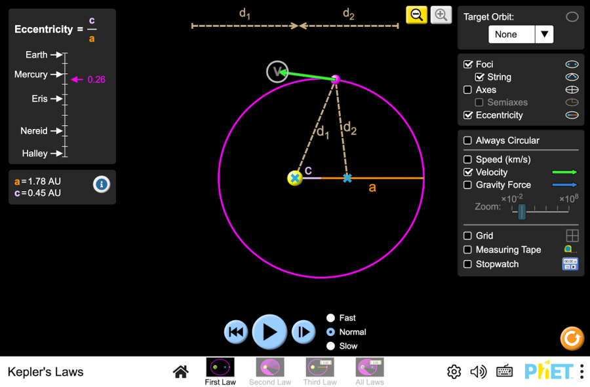Mute sound with the speaker icon
This screenshot has width=590, height=387.
pos(479,372)
